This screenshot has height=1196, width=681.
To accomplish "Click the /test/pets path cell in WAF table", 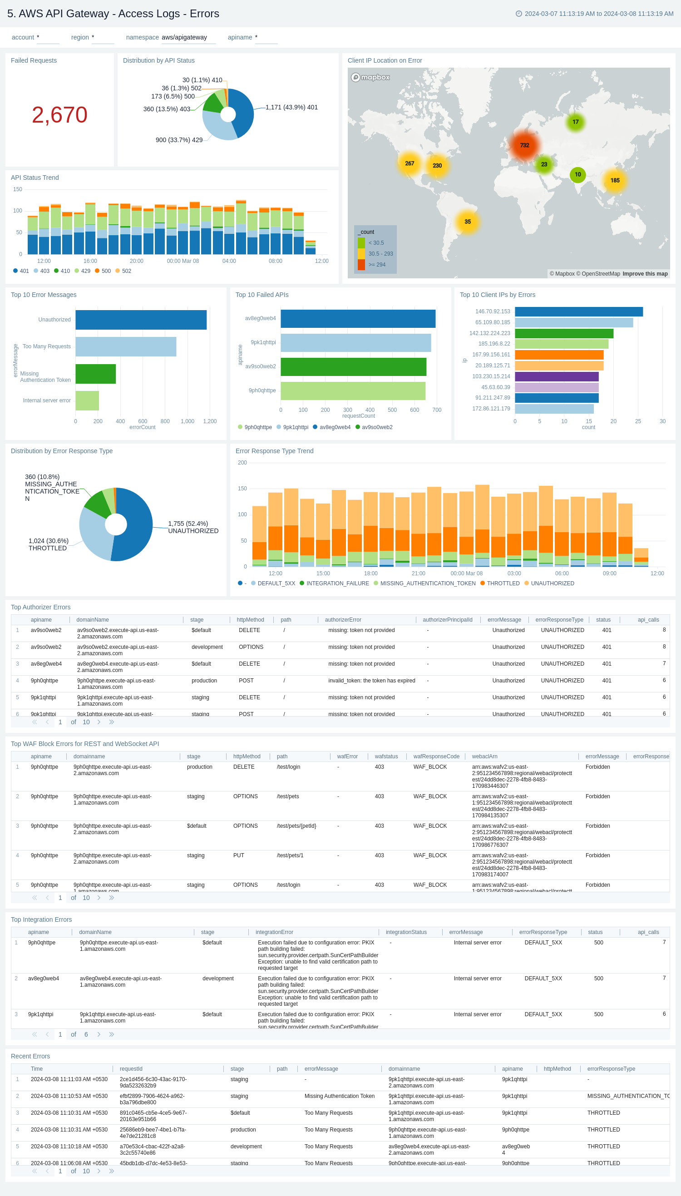I will (x=288, y=796).
